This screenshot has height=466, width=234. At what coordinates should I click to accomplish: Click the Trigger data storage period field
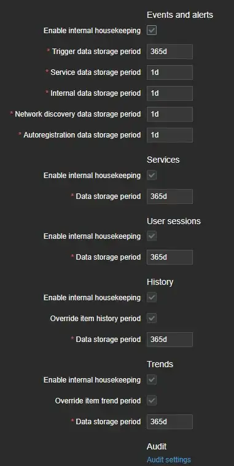pos(170,52)
